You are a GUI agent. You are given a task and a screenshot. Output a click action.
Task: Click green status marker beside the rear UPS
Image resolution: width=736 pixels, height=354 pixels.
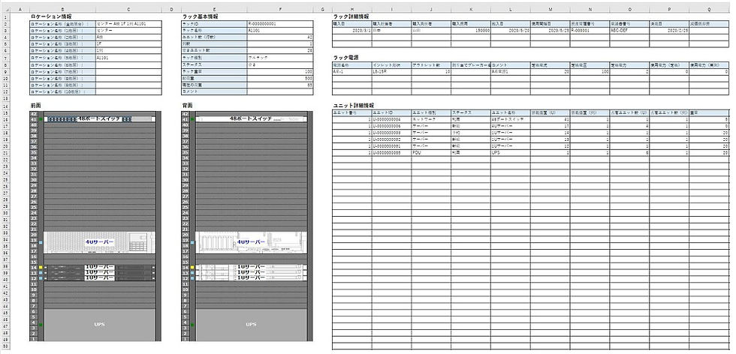(192, 325)
